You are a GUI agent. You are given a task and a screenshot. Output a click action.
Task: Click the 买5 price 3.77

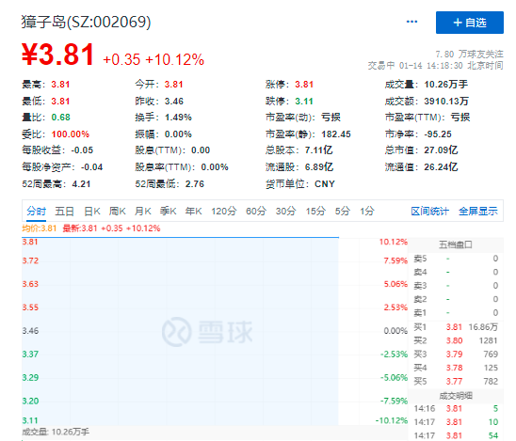pyautogui.click(x=454, y=382)
